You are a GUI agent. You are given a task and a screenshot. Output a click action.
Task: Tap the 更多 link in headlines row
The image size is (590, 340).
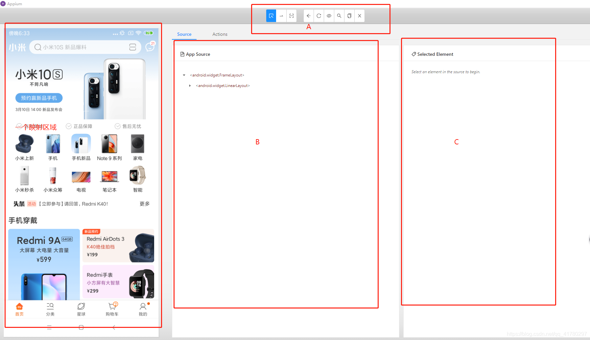point(145,204)
